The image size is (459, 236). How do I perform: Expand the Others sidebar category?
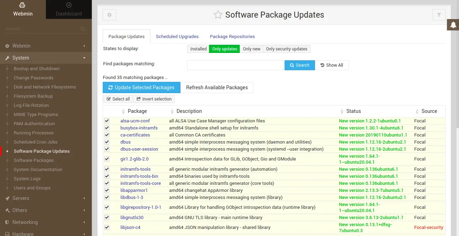[x=46, y=210]
